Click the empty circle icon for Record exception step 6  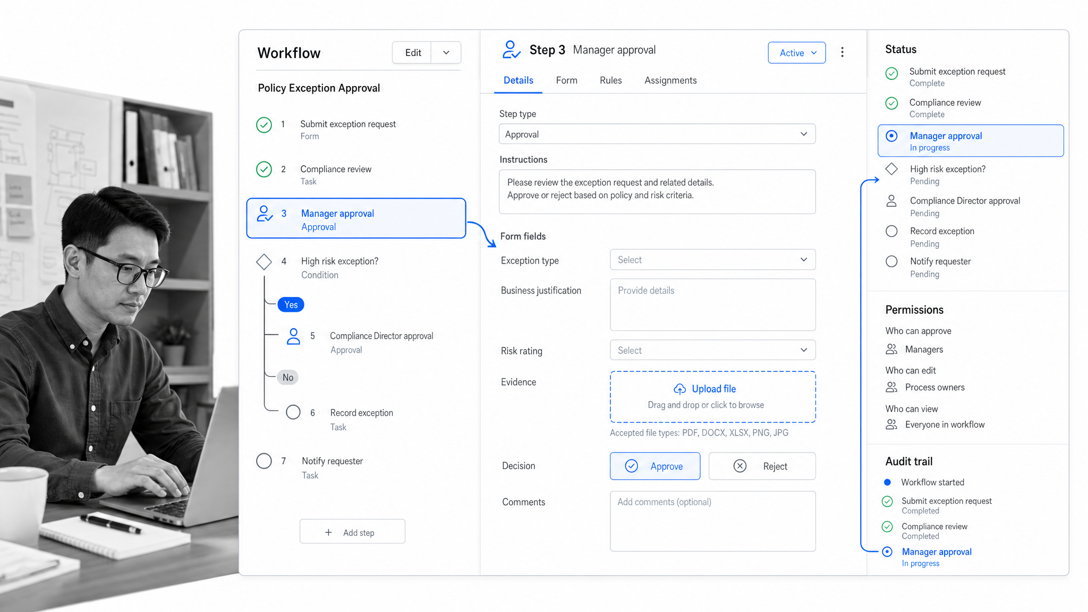[x=293, y=412]
